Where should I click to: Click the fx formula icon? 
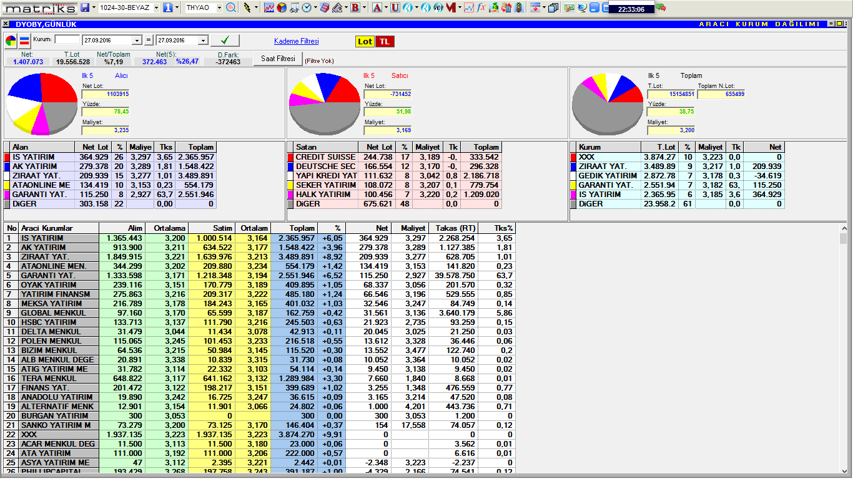tap(481, 7)
